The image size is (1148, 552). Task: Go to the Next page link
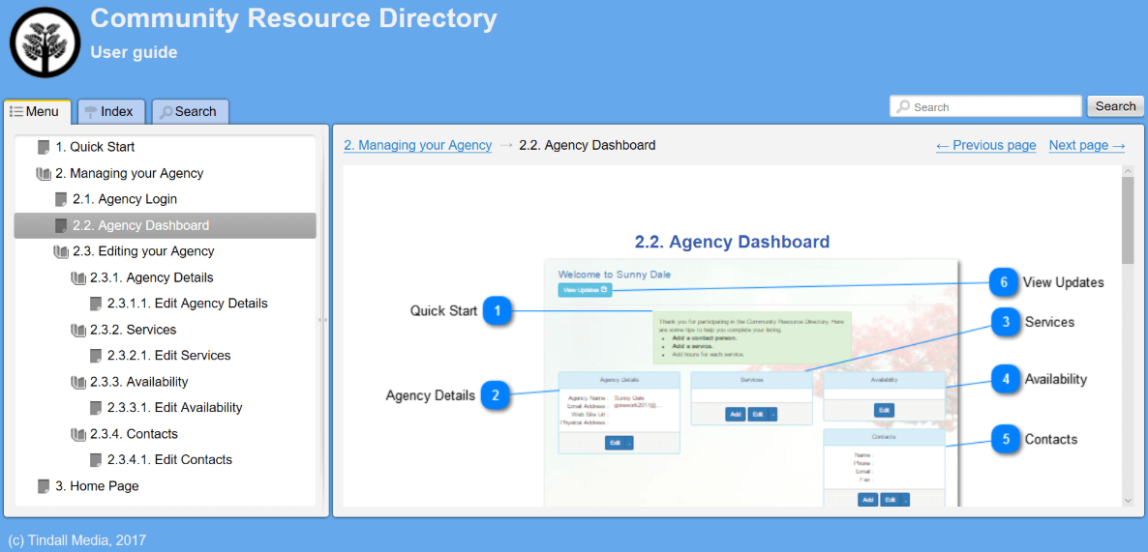pos(1086,145)
